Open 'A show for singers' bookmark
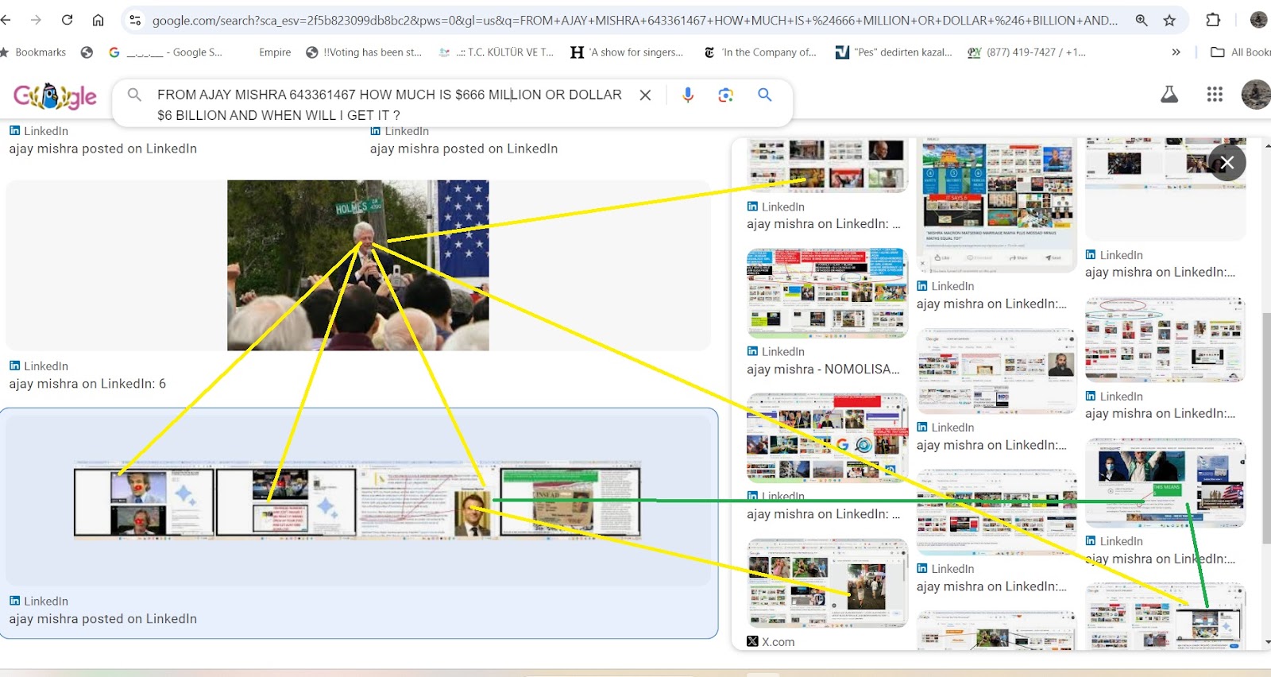The image size is (1271, 677). 627,52
